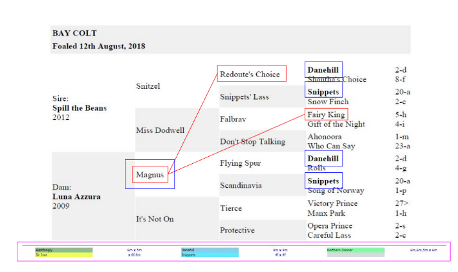Click the Victory Prince ancestor name
This screenshot has width=458, height=272.
pos(333,203)
